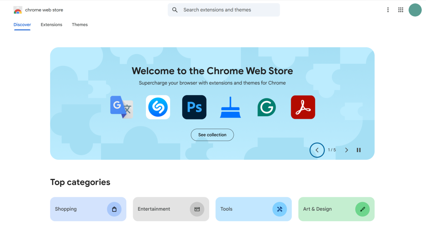Click the Search extensions and themes field

coord(227,10)
